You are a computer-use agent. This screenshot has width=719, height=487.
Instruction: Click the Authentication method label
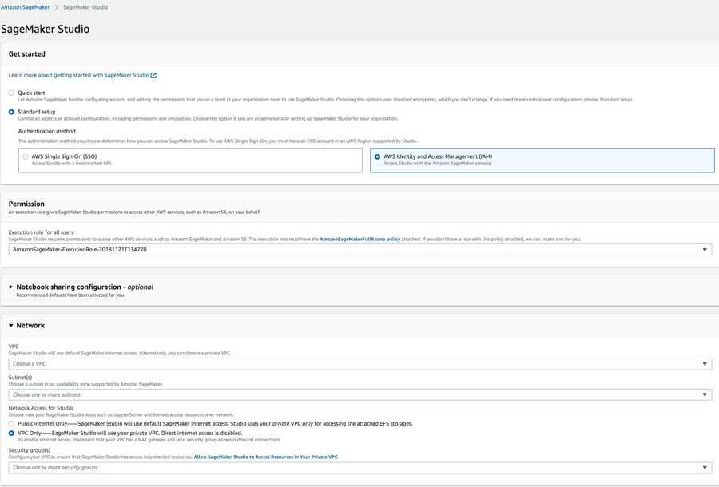tap(47, 131)
